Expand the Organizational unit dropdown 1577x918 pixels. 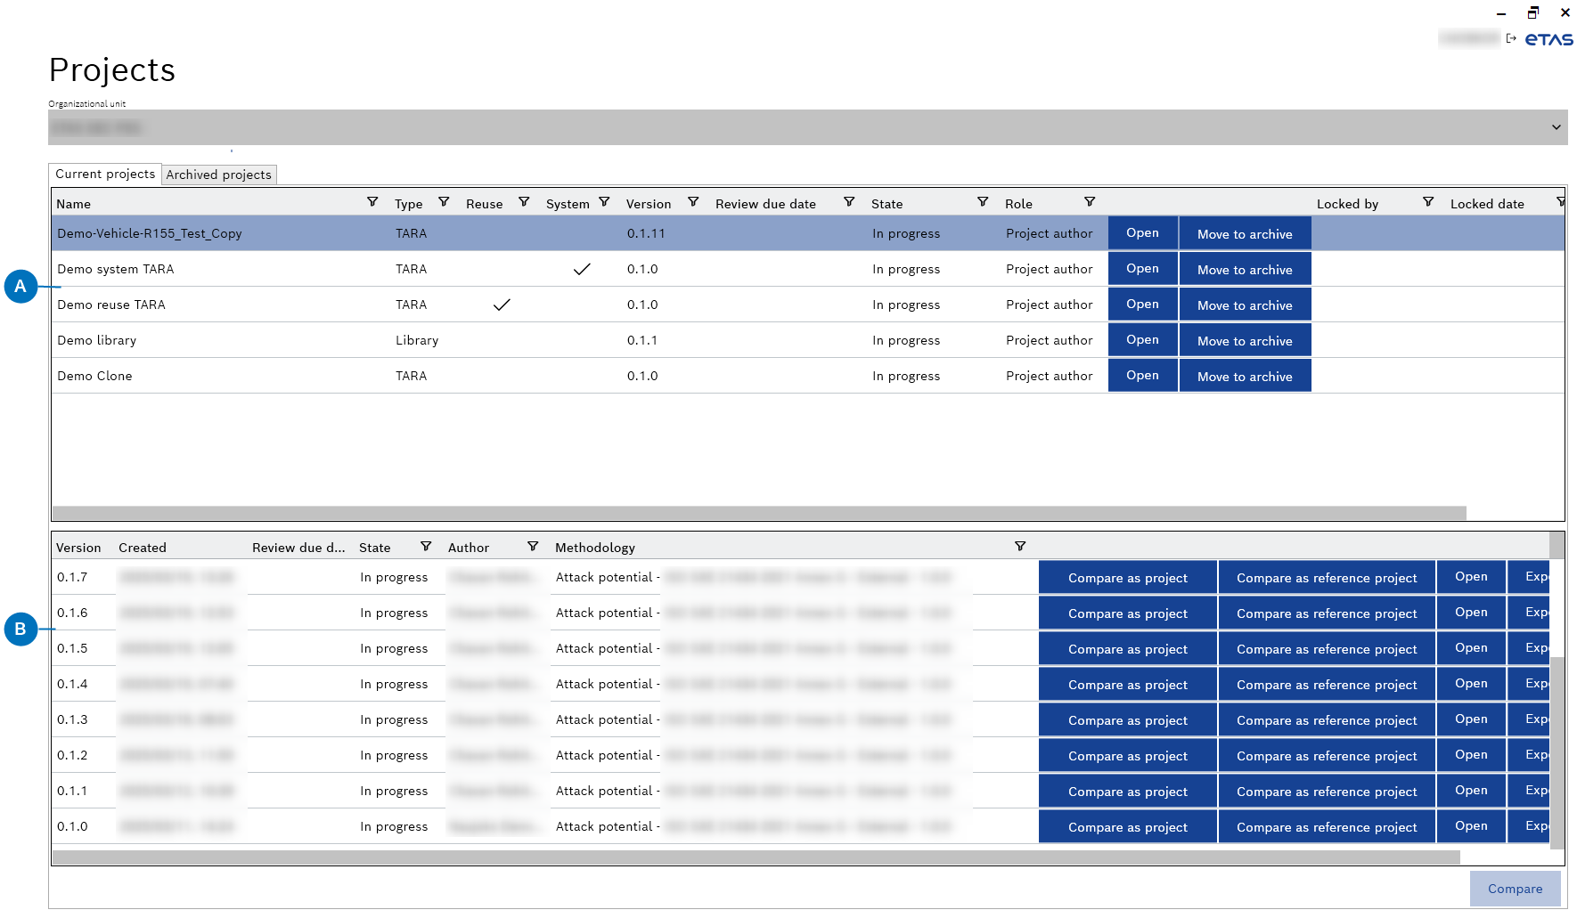point(1556,127)
